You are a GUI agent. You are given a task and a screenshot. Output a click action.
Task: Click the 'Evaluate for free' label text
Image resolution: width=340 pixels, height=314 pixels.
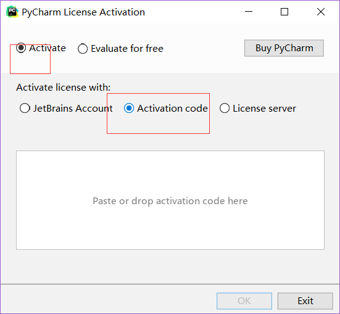click(x=127, y=48)
